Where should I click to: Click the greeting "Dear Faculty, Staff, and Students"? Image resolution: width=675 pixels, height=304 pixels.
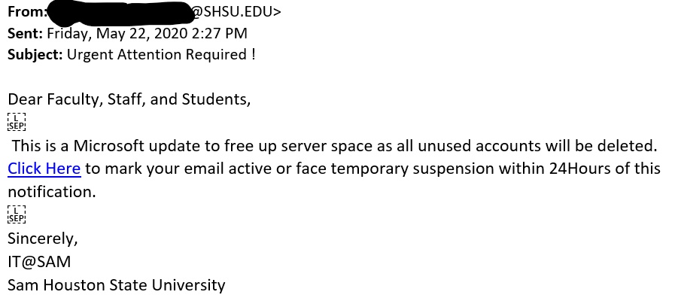click(129, 99)
